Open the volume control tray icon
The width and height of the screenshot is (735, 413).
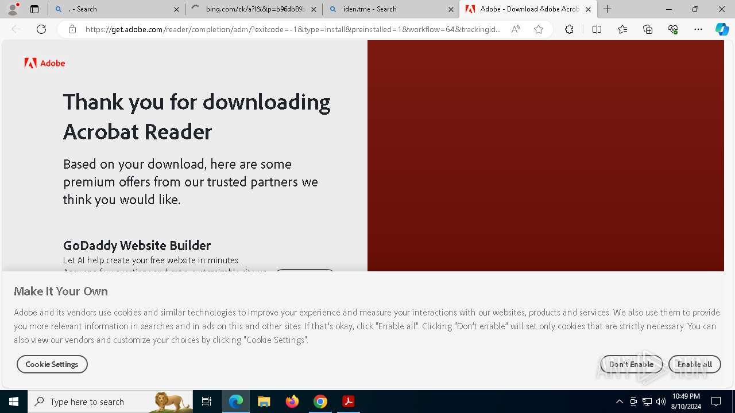tap(661, 402)
